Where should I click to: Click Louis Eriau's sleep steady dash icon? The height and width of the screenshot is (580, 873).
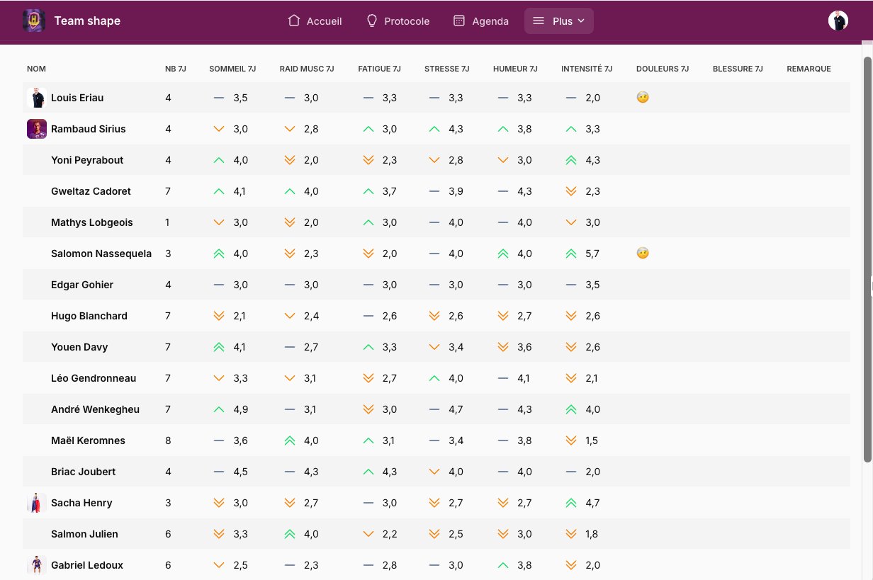[x=219, y=98]
